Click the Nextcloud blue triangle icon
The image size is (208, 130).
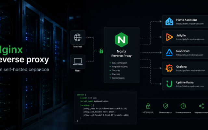click(x=169, y=53)
